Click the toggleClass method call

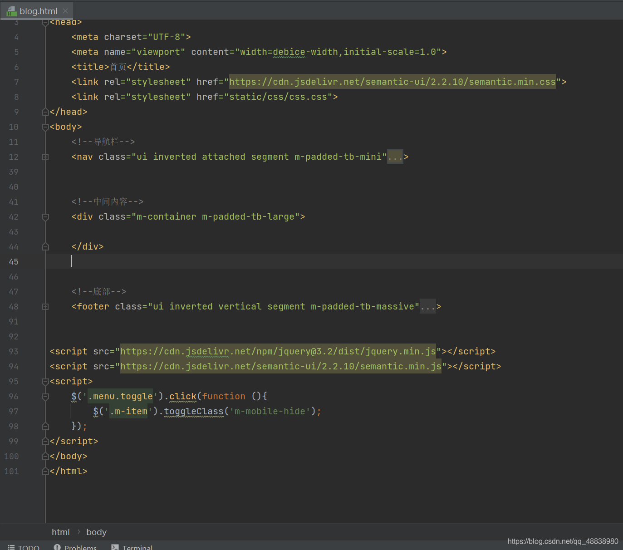(x=194, y=411)
